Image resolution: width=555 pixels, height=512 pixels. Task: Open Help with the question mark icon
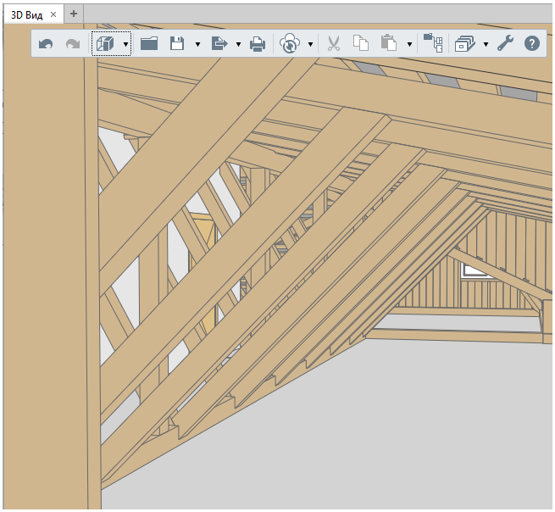tap(532, 44)
